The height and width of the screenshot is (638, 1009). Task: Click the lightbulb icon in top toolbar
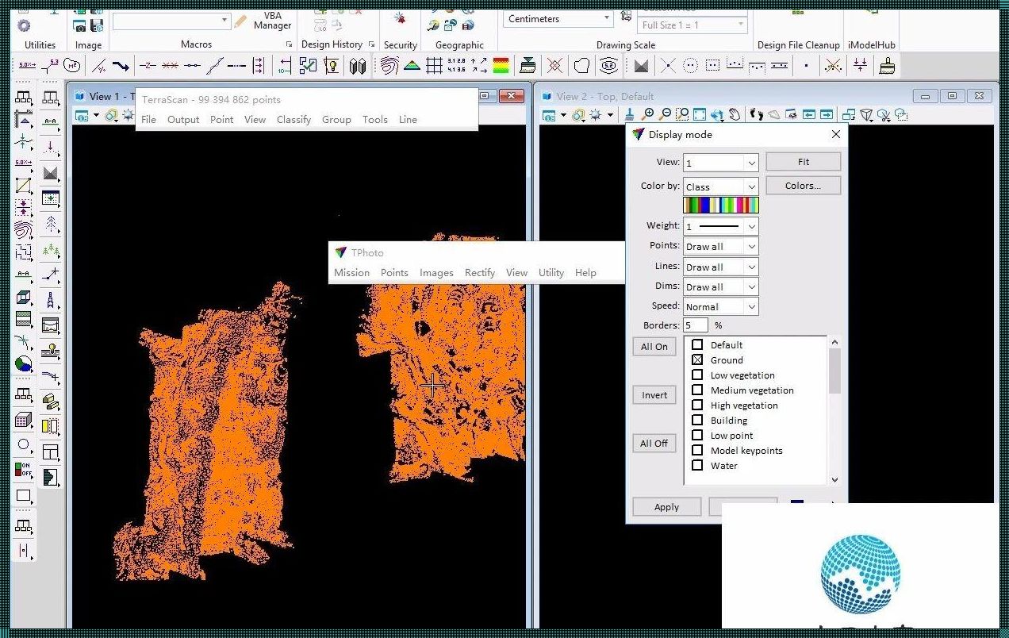(x=332, y=66)
